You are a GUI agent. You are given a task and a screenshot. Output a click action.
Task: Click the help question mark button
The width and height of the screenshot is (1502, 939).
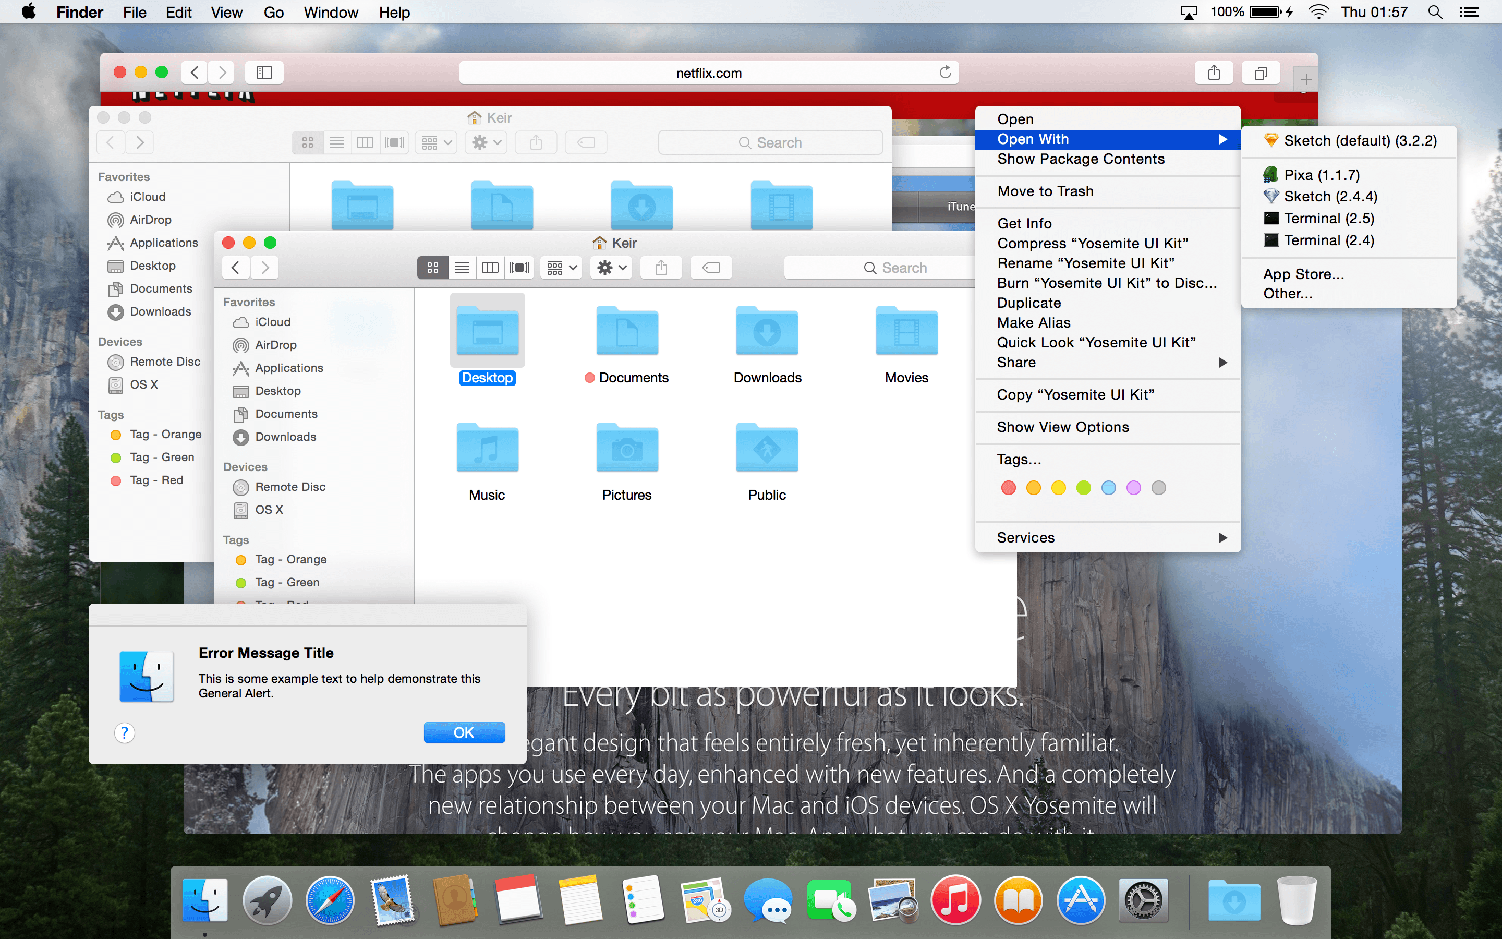tap(124, 733)
